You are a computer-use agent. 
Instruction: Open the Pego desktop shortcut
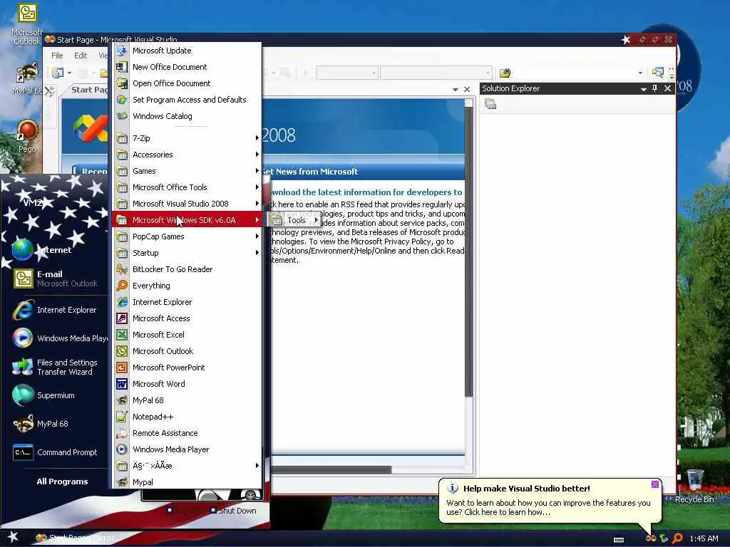coord(27,136)
